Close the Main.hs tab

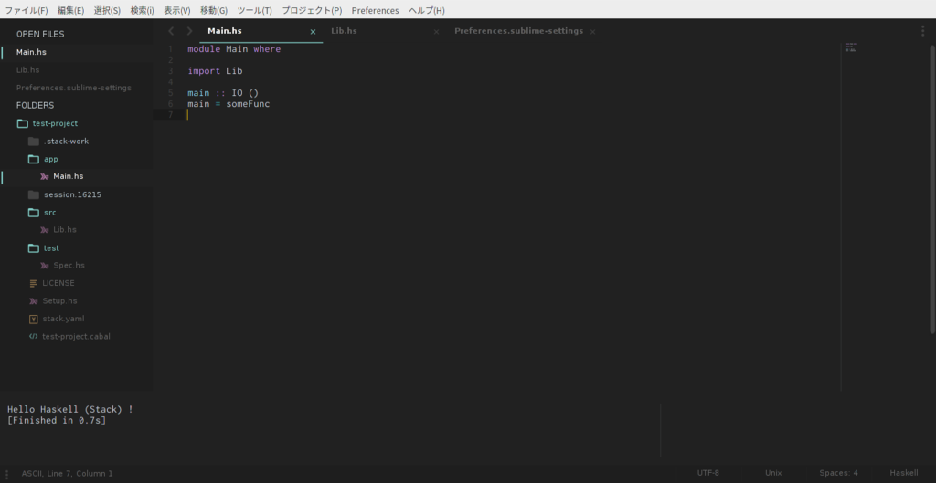(x=313, y=32)
